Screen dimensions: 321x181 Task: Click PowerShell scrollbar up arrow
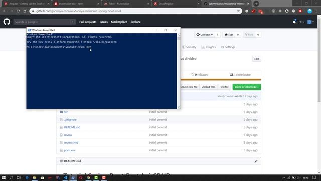(179, 35)
